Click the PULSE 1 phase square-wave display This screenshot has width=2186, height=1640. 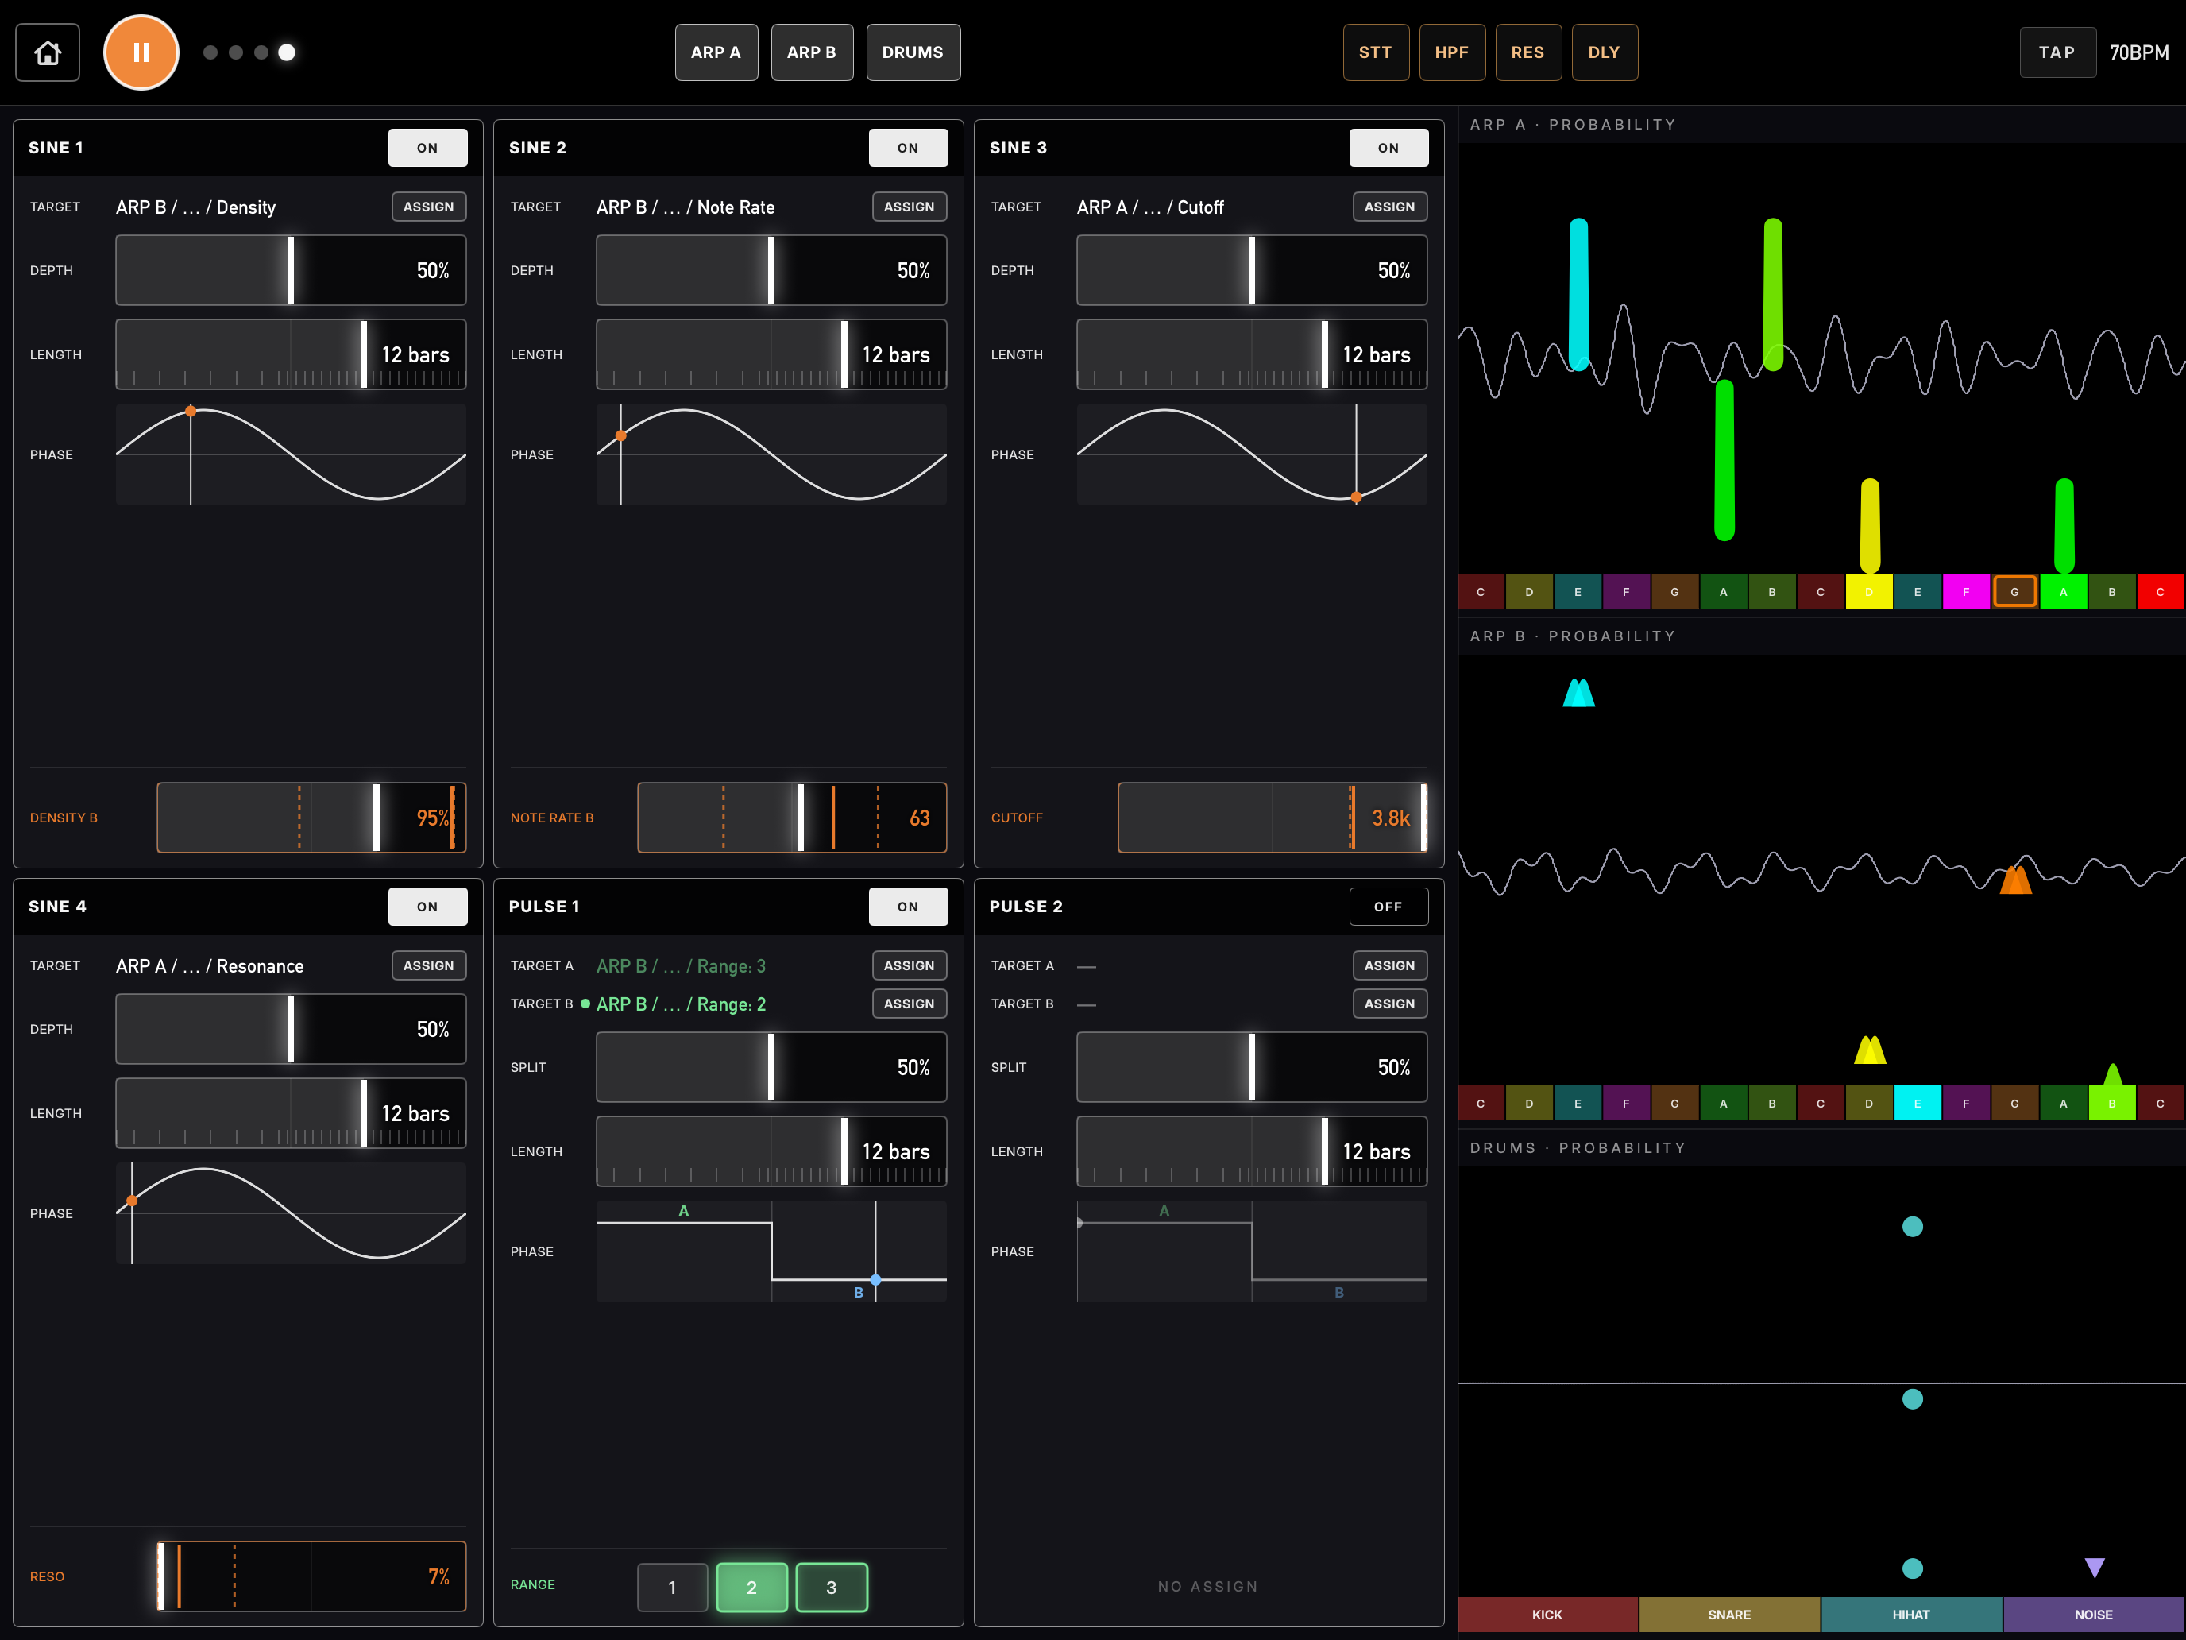coord(771,1251)
